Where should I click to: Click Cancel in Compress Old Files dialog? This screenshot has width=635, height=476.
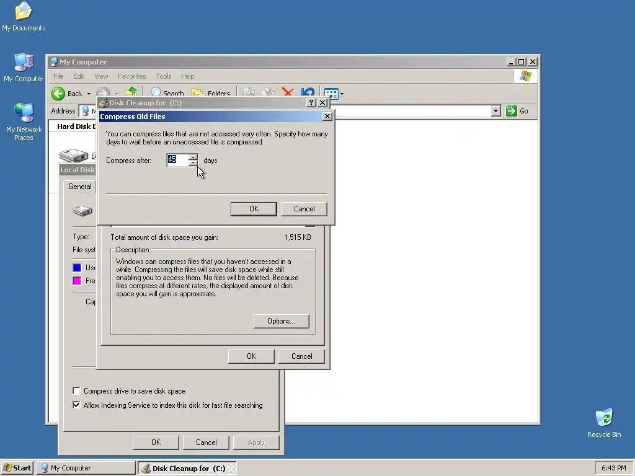coord(304,209)
